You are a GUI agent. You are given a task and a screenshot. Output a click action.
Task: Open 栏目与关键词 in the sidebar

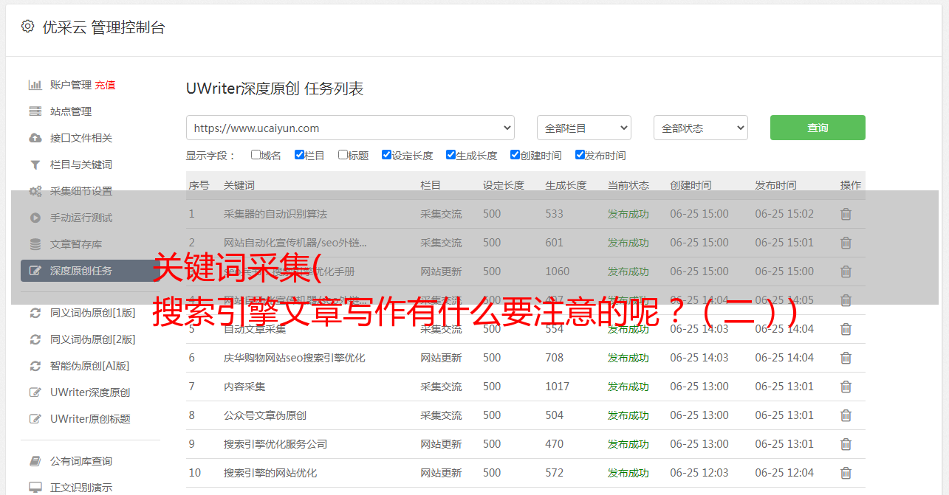81,165
